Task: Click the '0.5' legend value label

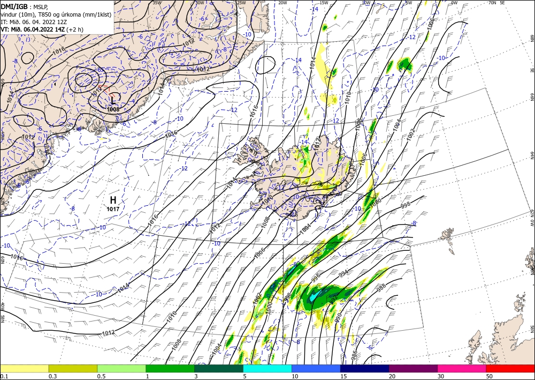Action: click(101, 376)
